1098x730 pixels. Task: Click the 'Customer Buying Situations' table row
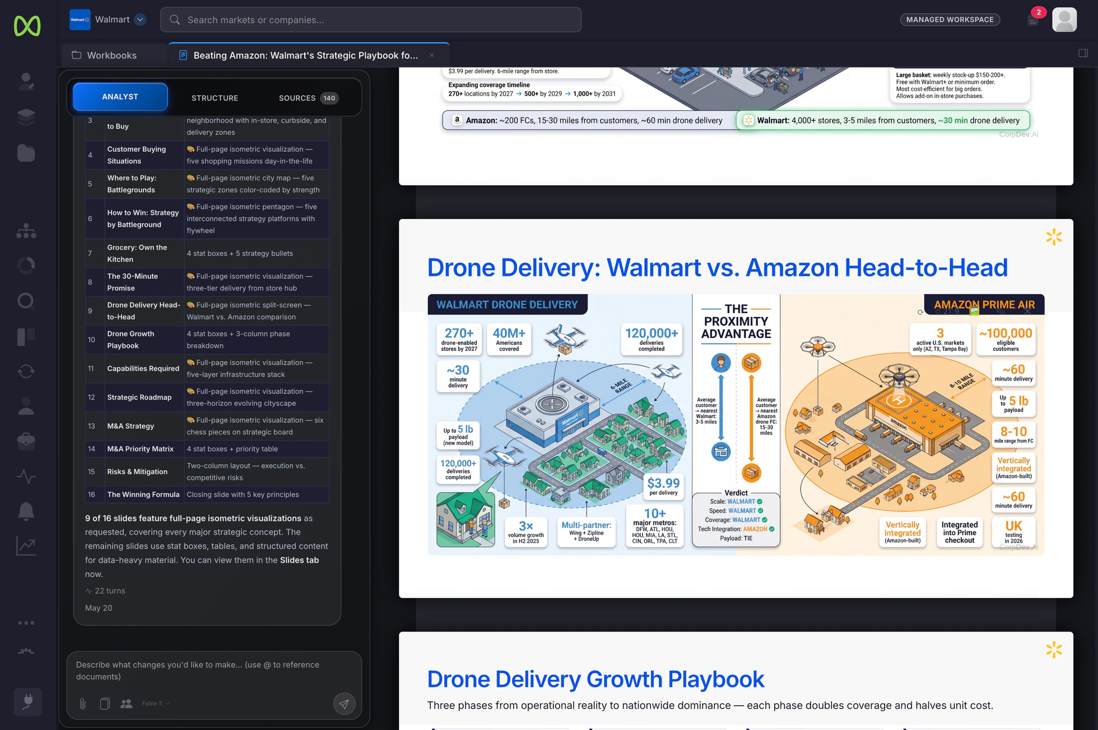(207, 155)
